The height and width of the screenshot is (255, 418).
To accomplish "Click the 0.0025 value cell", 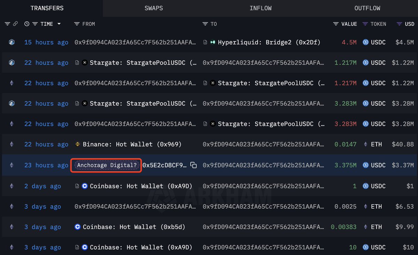I will [x=346, y=207].
